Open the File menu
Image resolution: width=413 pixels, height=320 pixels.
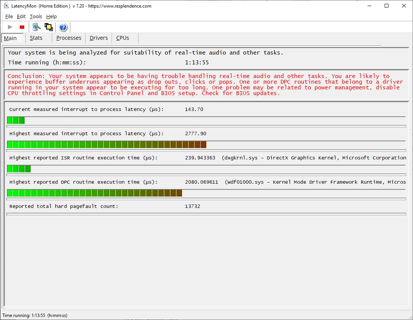pos(9,16)
